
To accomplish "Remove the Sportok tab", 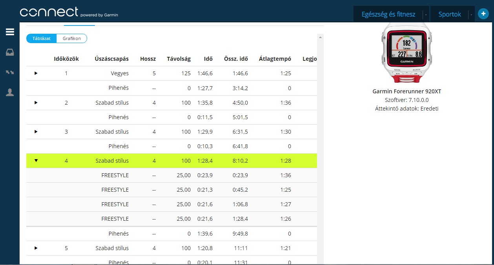I will click(x=471, y=15).
